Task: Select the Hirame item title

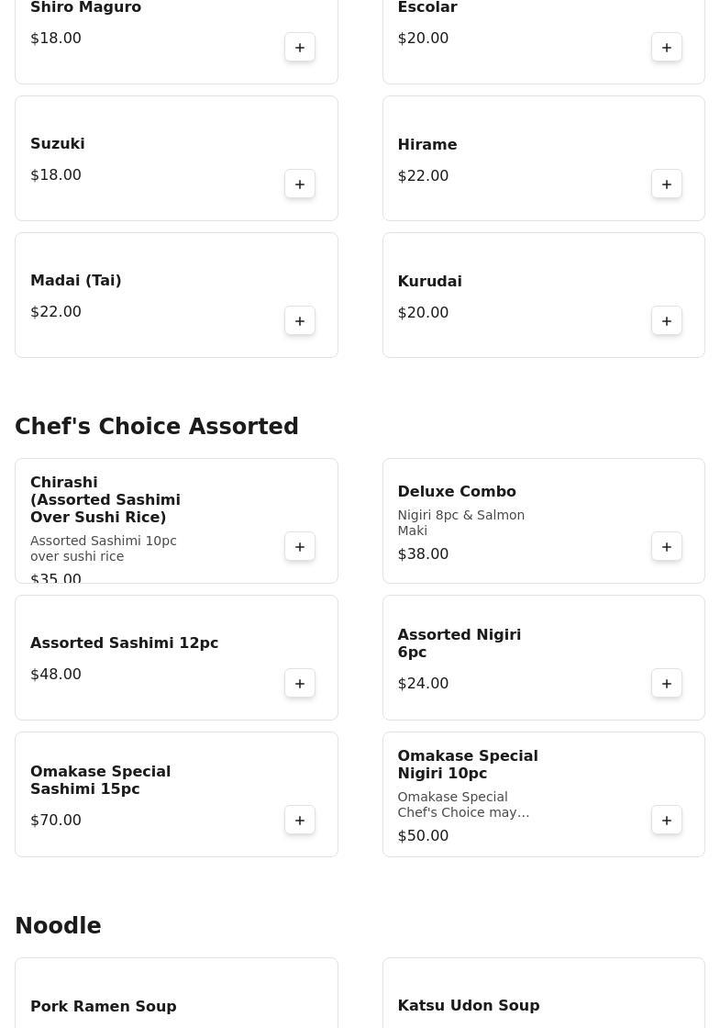Action: [427, 145]
